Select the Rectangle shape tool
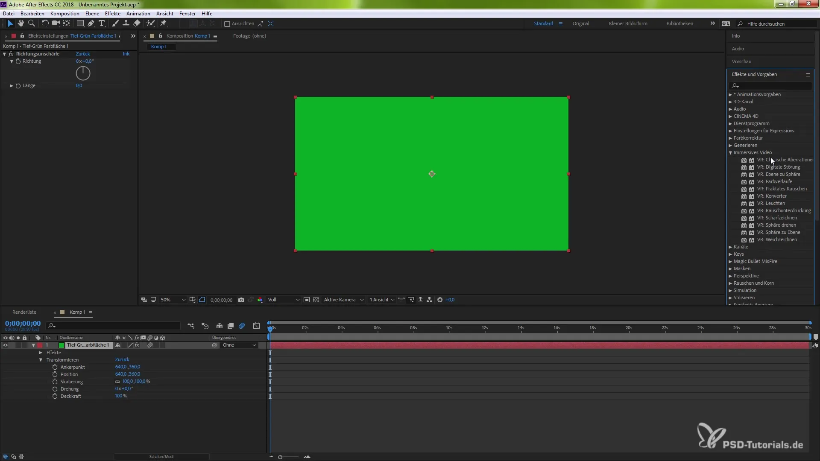This screenshot has height=461, width=820. pyautogui.click(x=80, y=23)
